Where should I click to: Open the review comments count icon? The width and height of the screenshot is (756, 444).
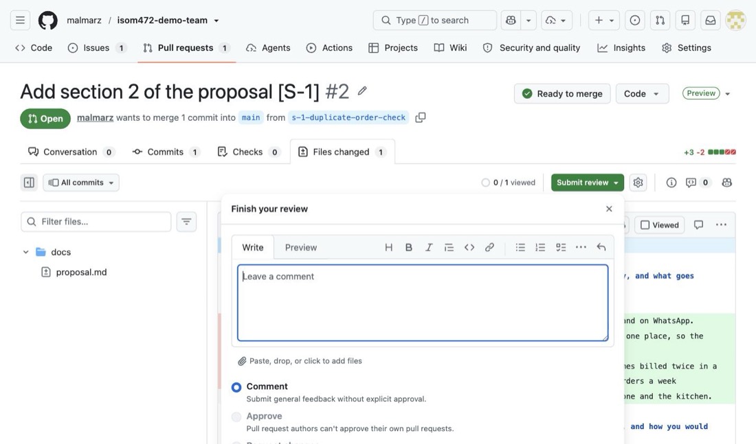(697, 183)
